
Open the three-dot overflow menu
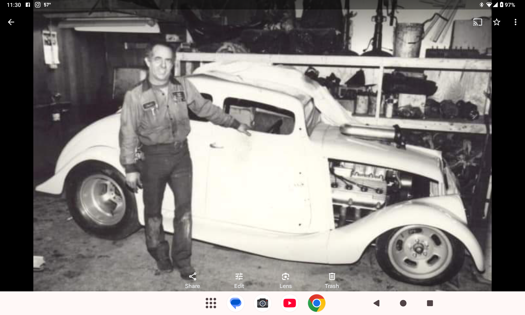[515, 22]
